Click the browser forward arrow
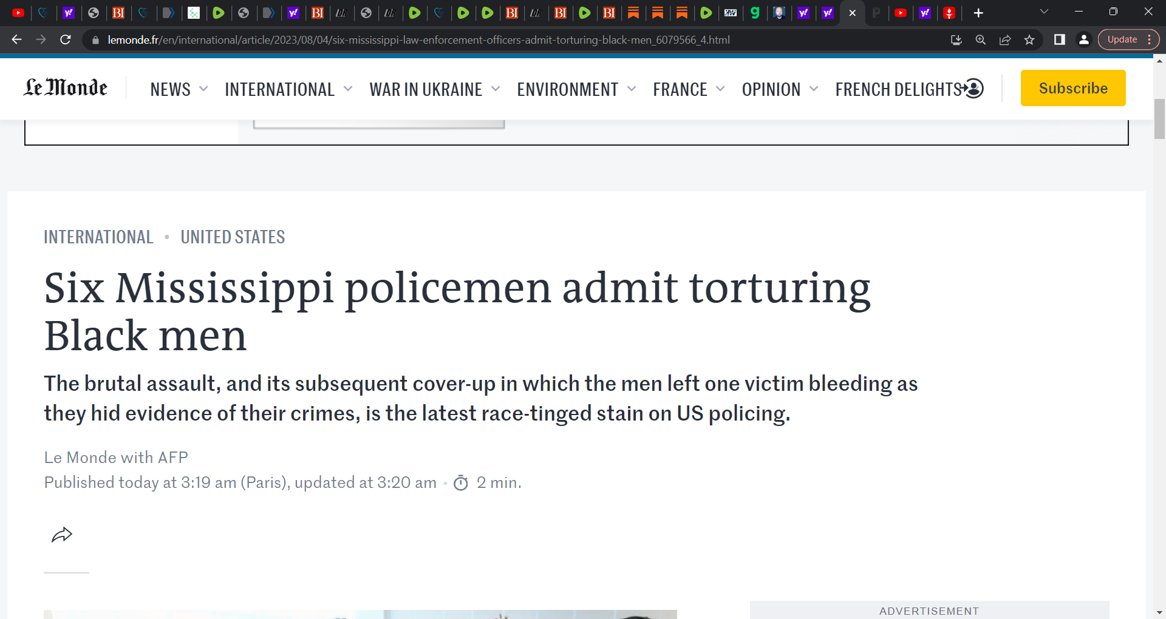Image resolution: width=1166 pixels, height=619 pixels. [x=41, y=39]
